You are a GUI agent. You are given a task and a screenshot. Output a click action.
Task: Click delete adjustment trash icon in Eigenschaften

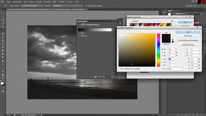click(x=112, y=77)
